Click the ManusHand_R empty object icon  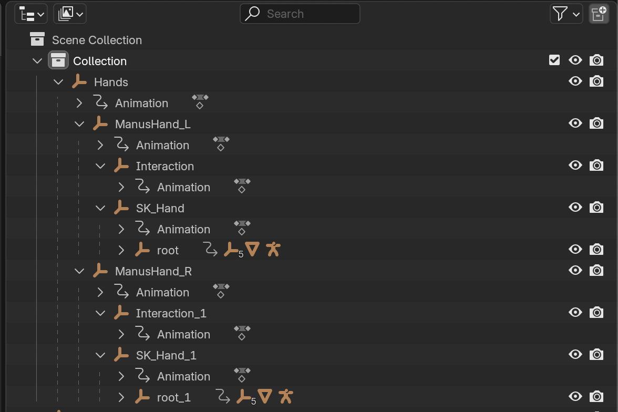(100, 271)
